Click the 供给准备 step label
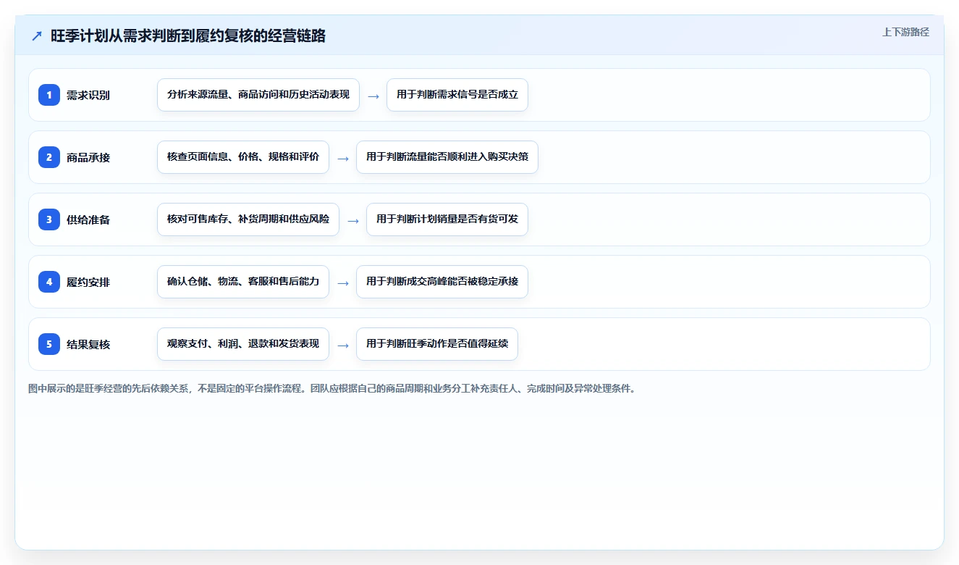Viewport: 959px width, 565px height. [x=88, y=219]
